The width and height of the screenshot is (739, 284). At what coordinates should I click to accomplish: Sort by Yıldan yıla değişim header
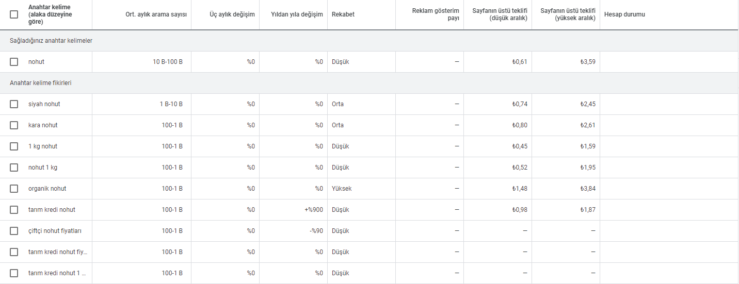pos(297,14)
